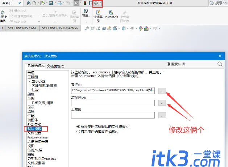Expand the New document dropdown arrow

pyautogui.click(x=38, y=3)
